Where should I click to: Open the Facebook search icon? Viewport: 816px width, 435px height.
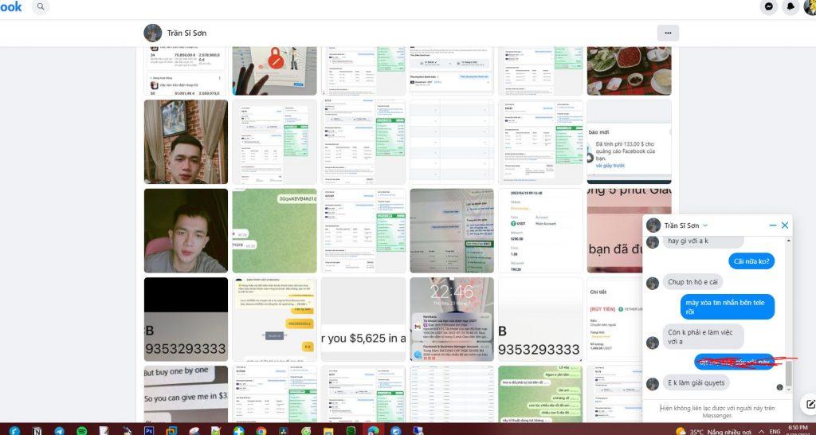click(40, 7)
